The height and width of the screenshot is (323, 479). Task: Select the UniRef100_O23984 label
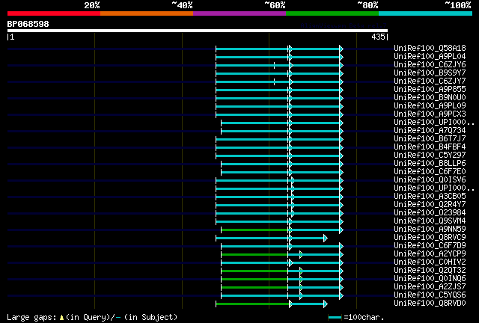[430, 213]
